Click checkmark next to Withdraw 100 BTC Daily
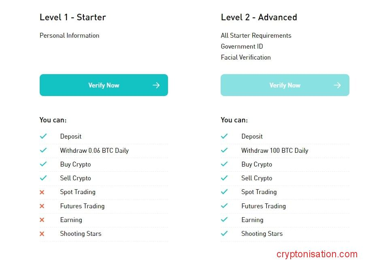Screen dimensions: 366x265 [x=224, y=150]
